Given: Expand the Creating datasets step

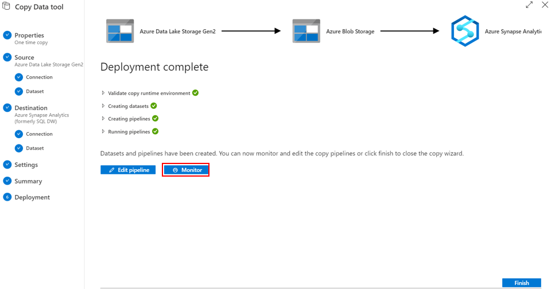Looking at the screenshot, I should click(x=103, y=106).
